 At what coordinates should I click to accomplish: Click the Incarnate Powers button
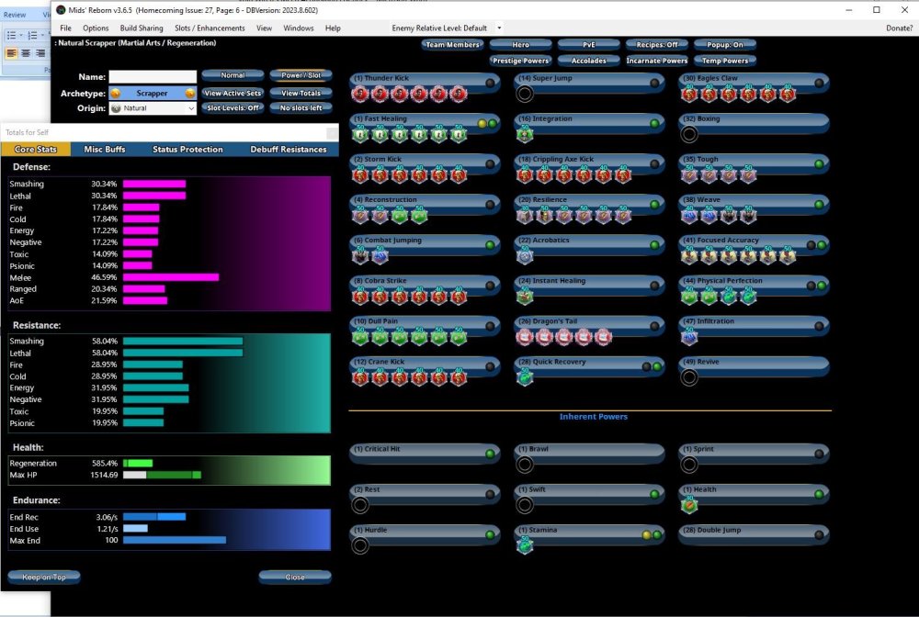tap(656, 61)
